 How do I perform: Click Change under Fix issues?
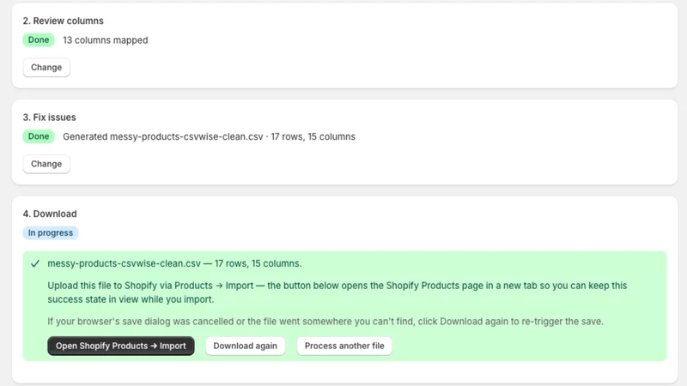[46, 164]
